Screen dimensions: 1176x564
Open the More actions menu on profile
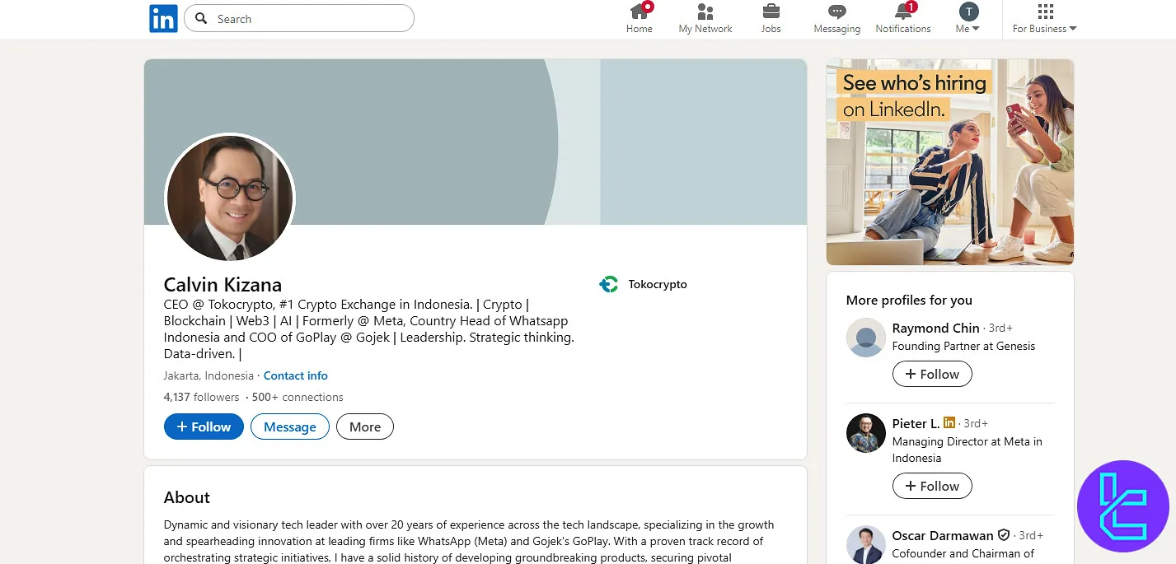pos(365,426)
